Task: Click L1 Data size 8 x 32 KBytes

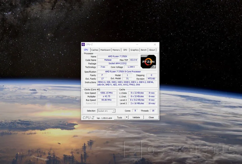Action: point(137,93)
